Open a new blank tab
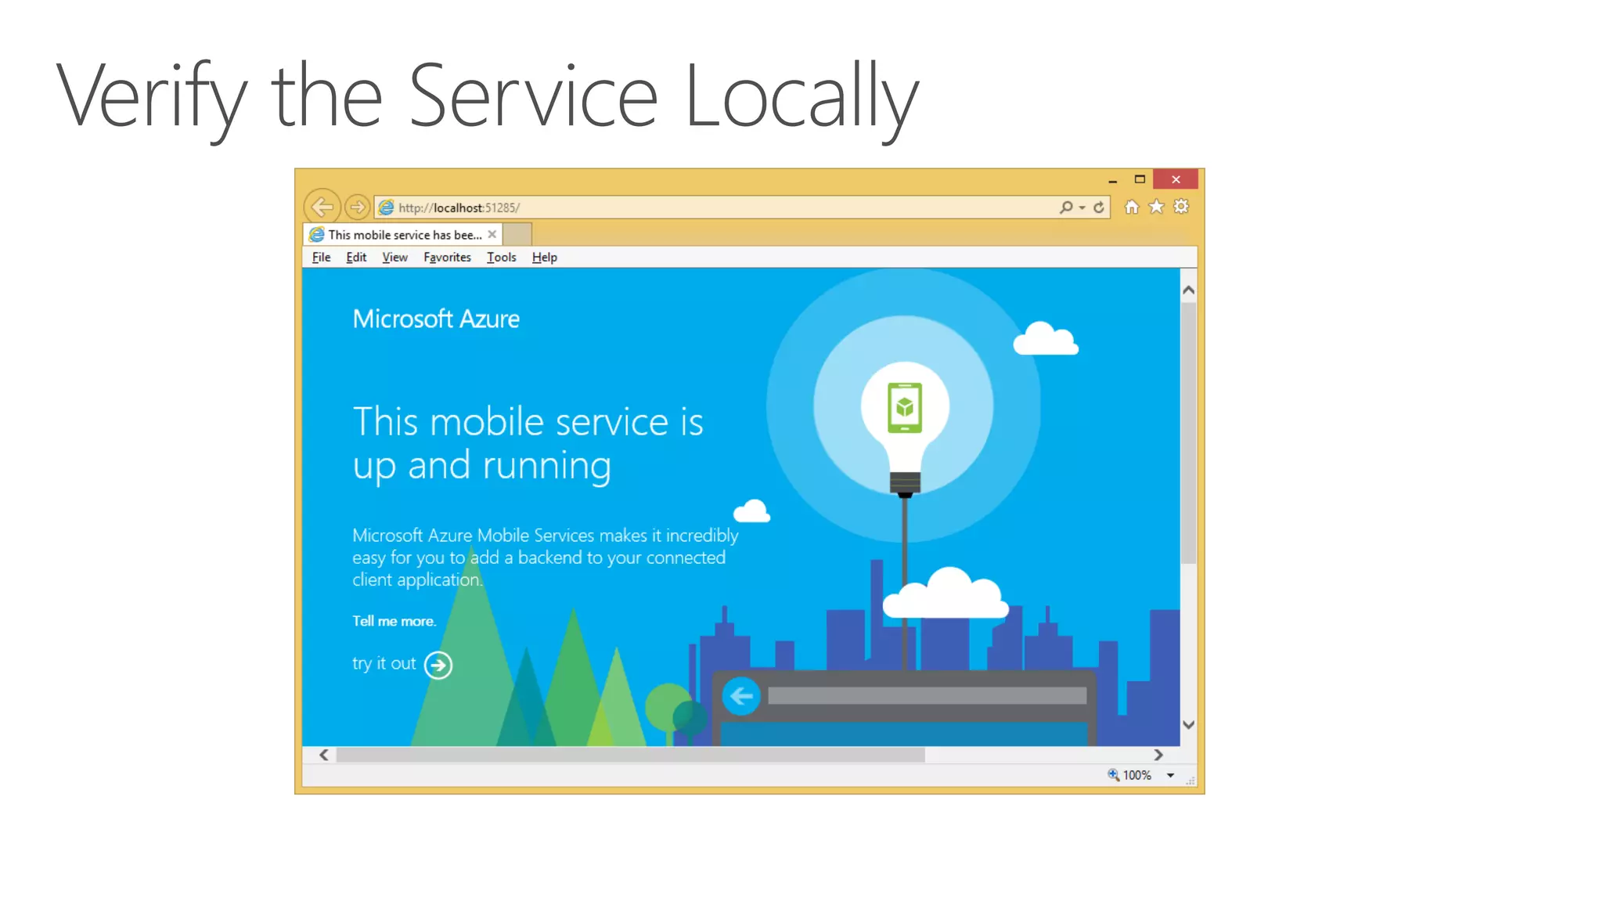 (x=517, y=234)
